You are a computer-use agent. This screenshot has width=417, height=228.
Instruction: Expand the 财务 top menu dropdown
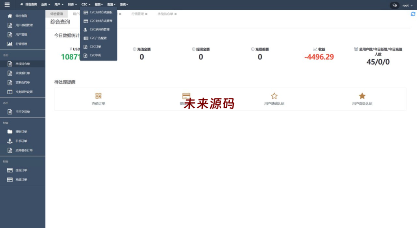(72, 4)
